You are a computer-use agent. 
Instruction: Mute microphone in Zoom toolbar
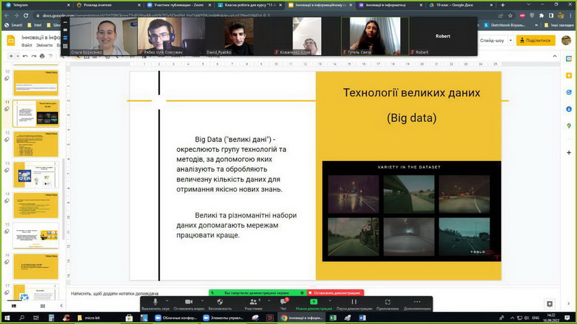pos(155,304)
